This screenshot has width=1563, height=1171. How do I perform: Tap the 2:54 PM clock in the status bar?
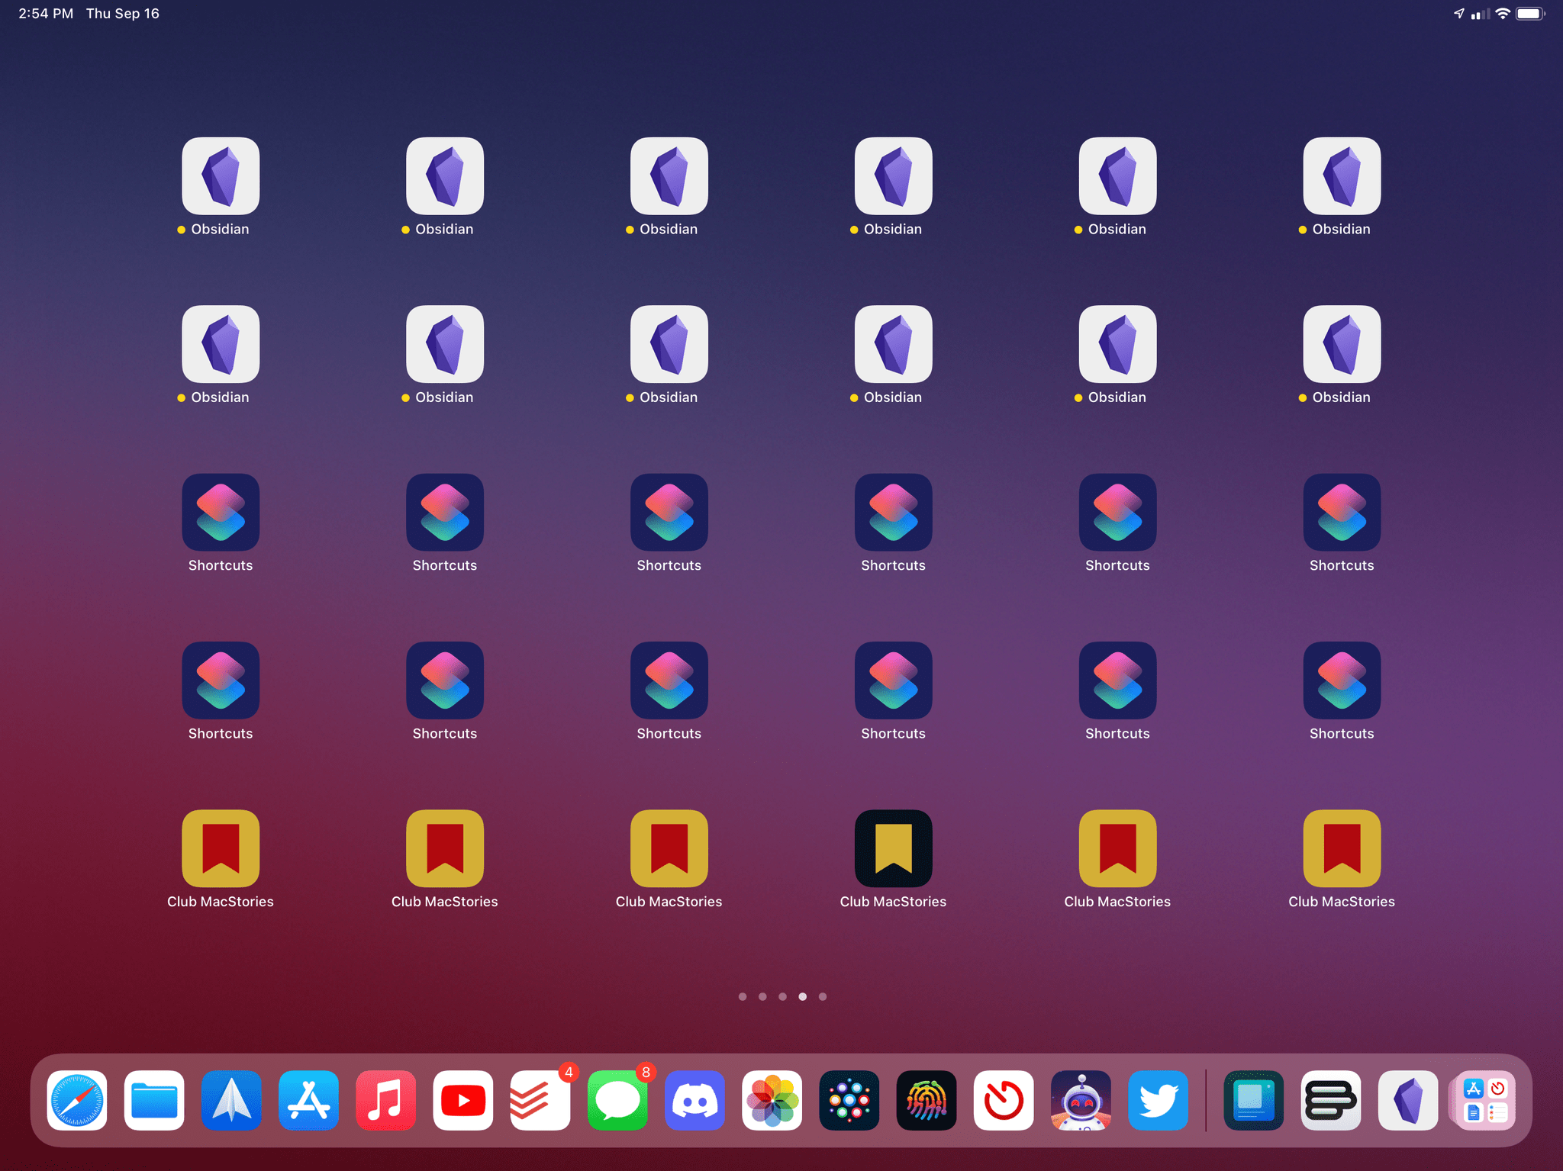click(46, 14)
